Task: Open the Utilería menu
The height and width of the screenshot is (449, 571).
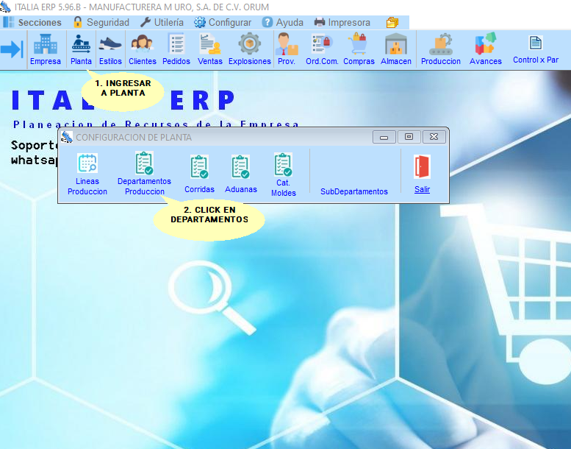Action: coord(162,23)
